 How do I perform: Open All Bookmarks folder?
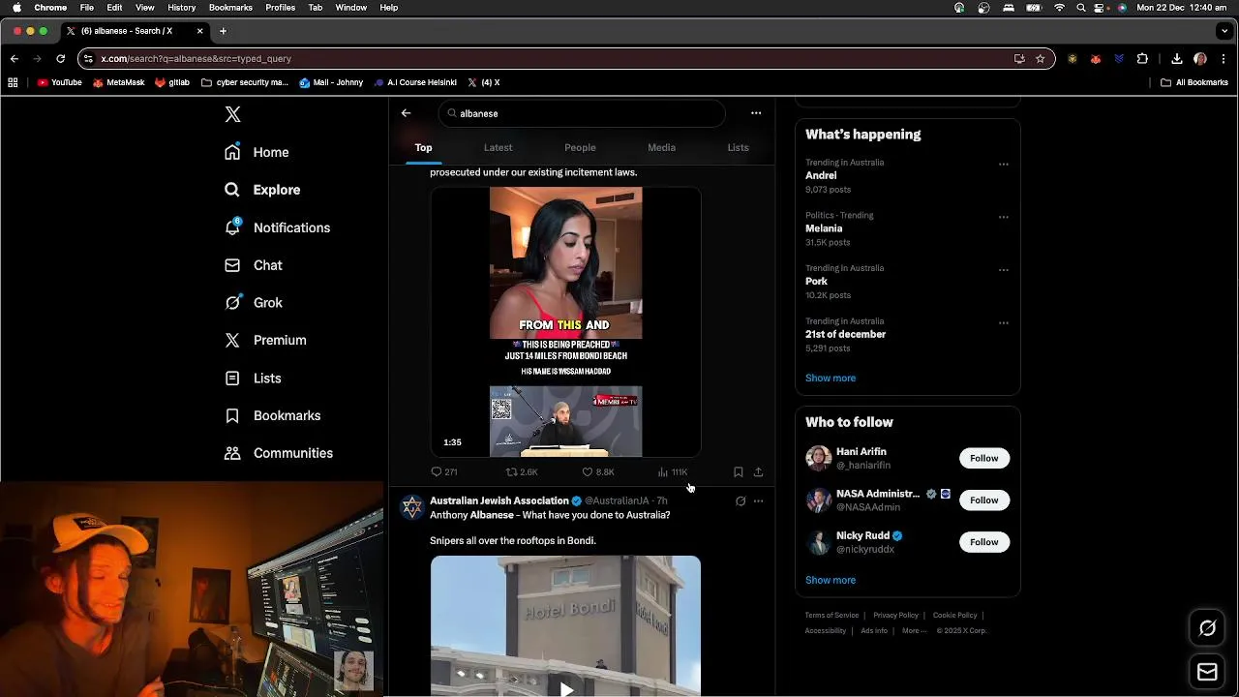coord(1194,82)
